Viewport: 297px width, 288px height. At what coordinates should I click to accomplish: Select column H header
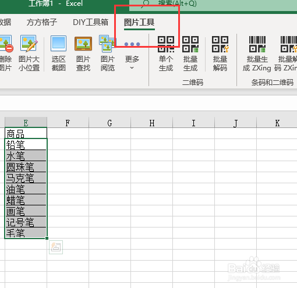pos(152,123)
